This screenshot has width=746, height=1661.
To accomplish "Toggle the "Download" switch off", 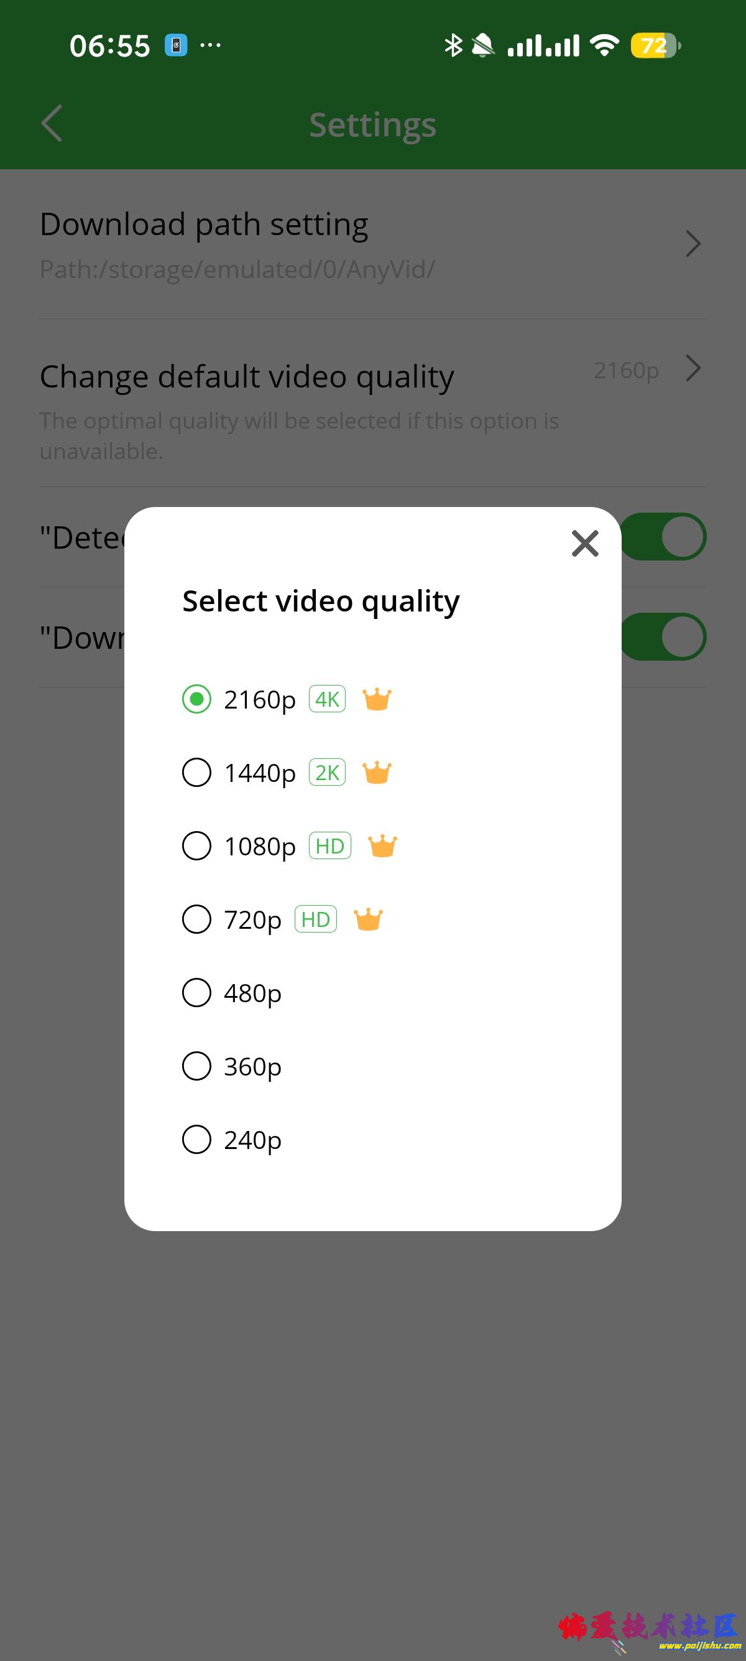I will point(665,637).
